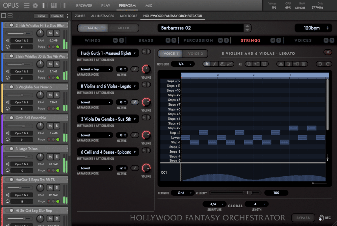Show the piano keyboard panel
This screenshot has width=337, height=226.
54,6
